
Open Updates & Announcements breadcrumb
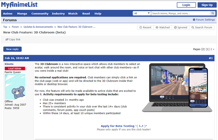[38, 27]
